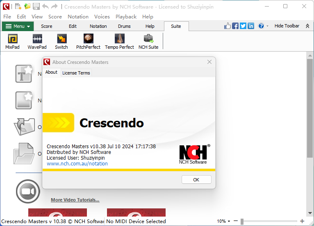Click the open folder icon in title bar
Viewport: 314px width, 226px height.
point(27,7)
